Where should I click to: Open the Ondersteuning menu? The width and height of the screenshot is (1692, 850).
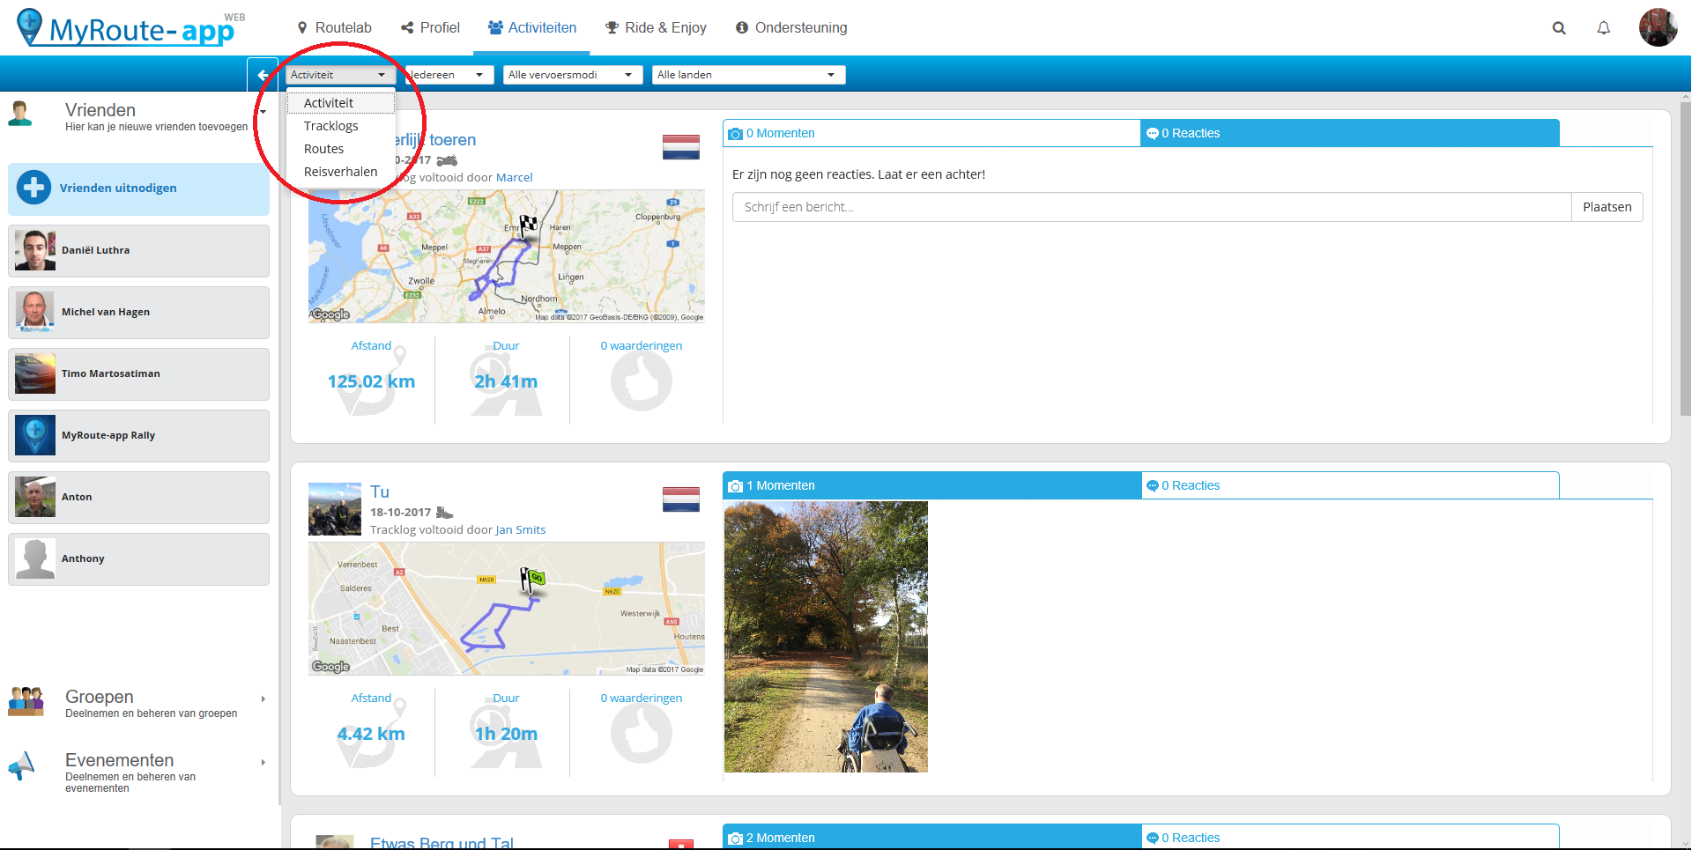791,28
